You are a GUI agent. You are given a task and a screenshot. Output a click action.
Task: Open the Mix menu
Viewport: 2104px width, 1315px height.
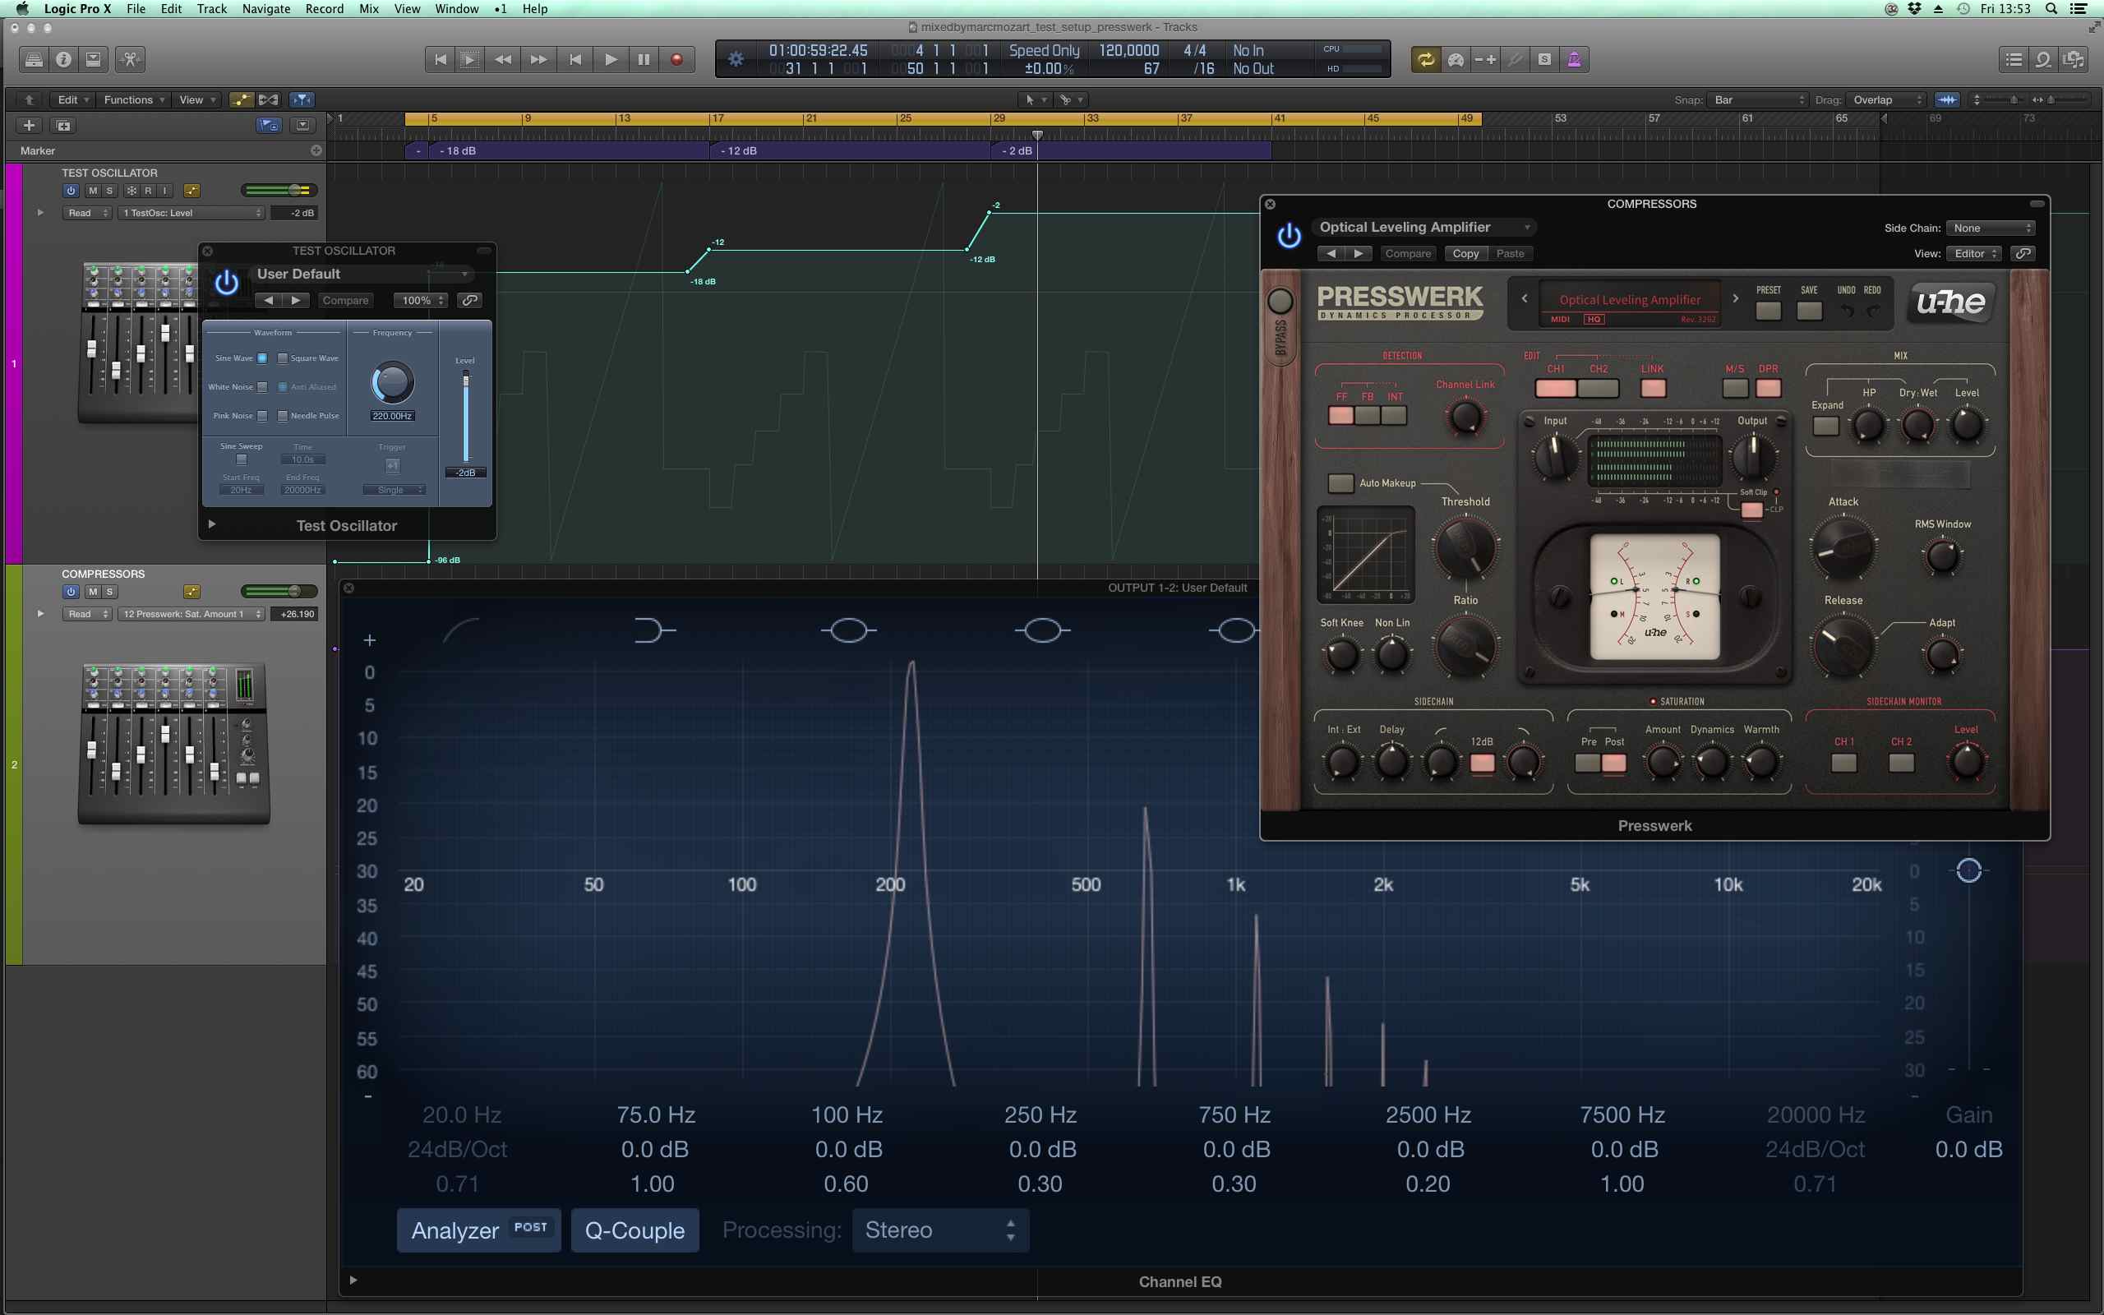tap(369, 9)
